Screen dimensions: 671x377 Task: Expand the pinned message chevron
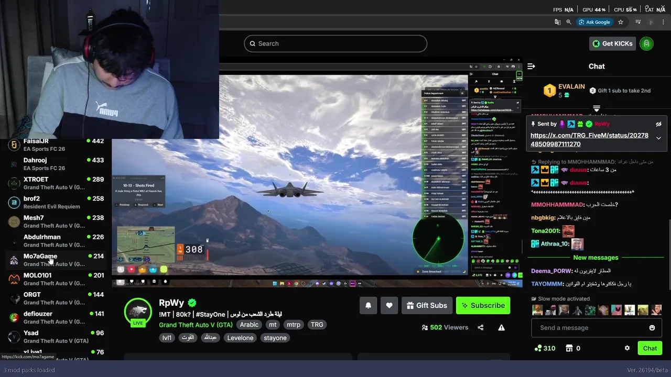click(x=658, y=138)
